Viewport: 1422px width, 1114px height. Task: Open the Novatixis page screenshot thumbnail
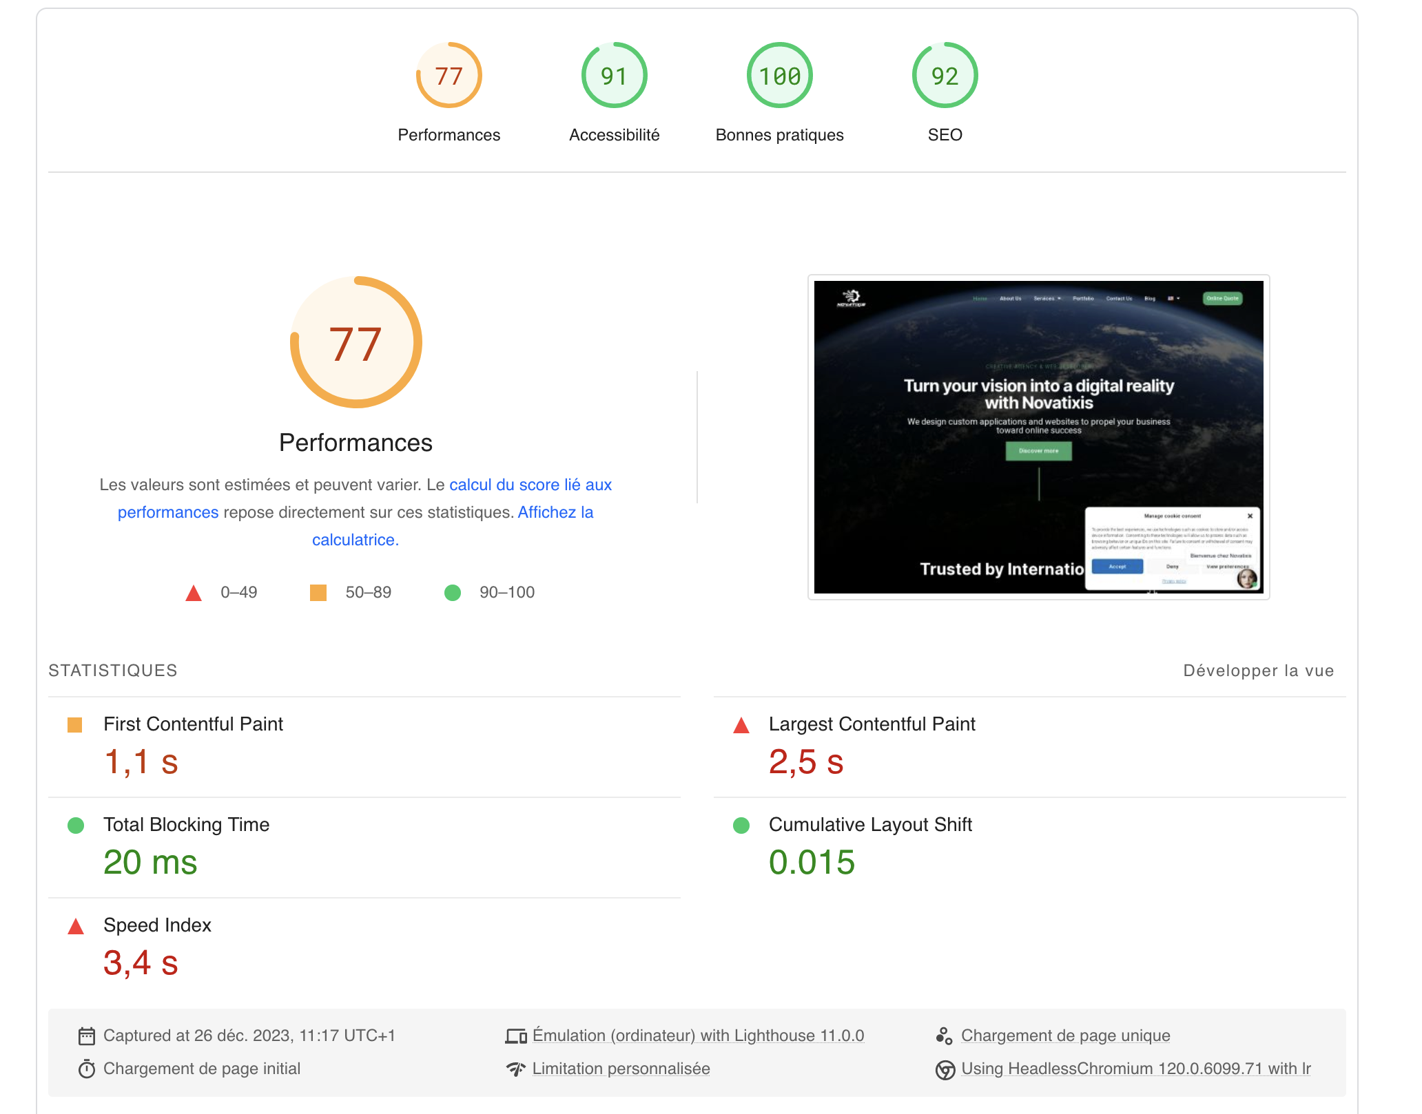pyautogui.click(x=1038, y=437)
